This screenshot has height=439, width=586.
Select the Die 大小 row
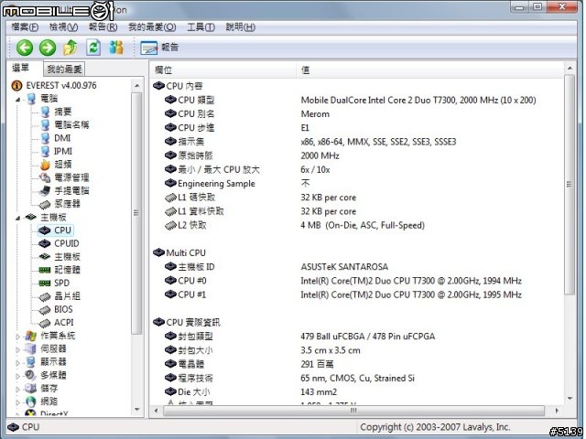coord(358,392)
